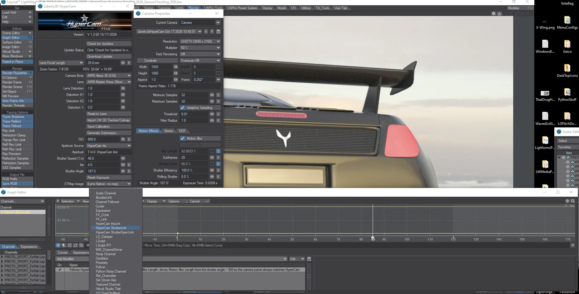Click slider arrows beside ISO value
Viewport: 579px width, 294px height.
click(x=123, y=139)
